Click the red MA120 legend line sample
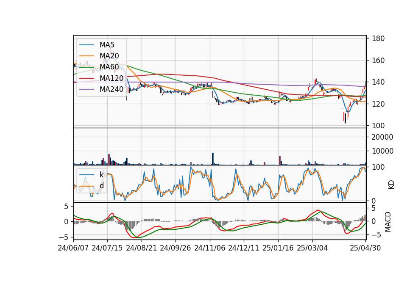407x292 pixels. pyautogui.click(x=86, y=78)
